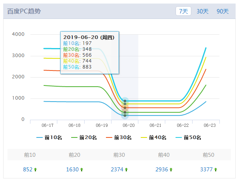Click the 百度PC趋势 panel title
238x180 pixels.
point(24,11)
